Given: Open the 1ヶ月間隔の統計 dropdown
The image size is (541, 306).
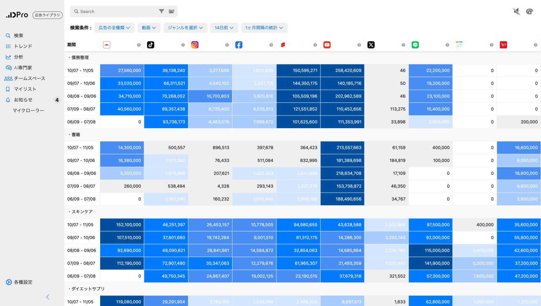Looking at the screenshot, I should tap(265, 28).
